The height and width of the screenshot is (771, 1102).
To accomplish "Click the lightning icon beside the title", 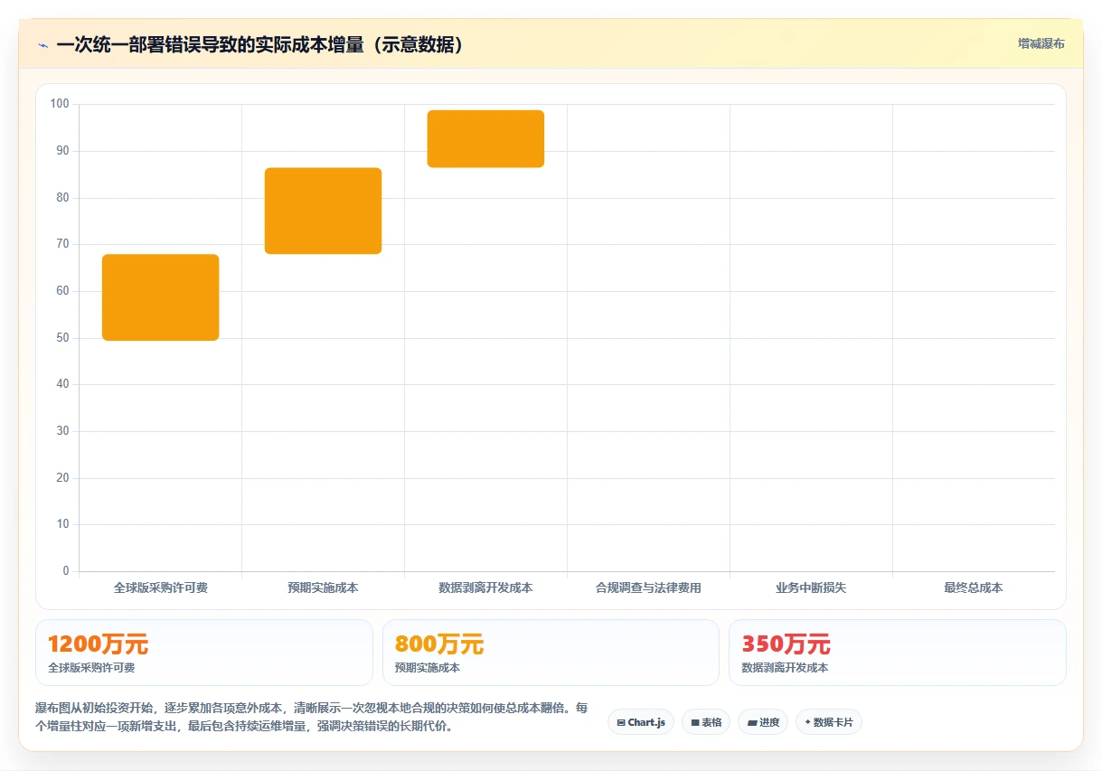I will (x=42, y=45).
